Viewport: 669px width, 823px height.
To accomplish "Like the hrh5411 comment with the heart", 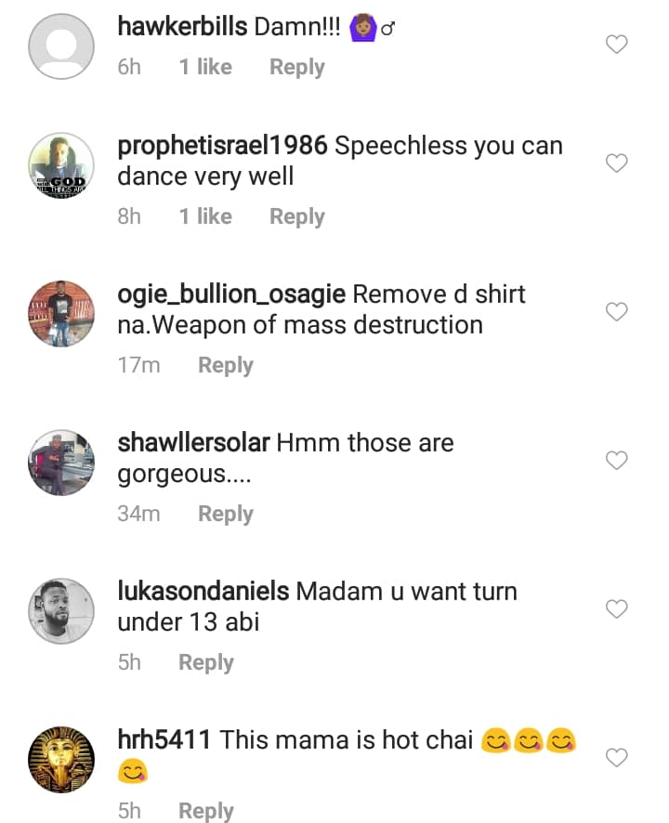I will 617,758.
